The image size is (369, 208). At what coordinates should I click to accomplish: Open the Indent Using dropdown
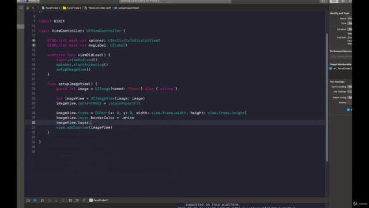pyautogui.click(x=350, y=98)
